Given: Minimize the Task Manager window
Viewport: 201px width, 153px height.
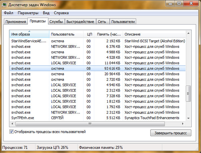Looking at the screenshot, I should (170, 4).
